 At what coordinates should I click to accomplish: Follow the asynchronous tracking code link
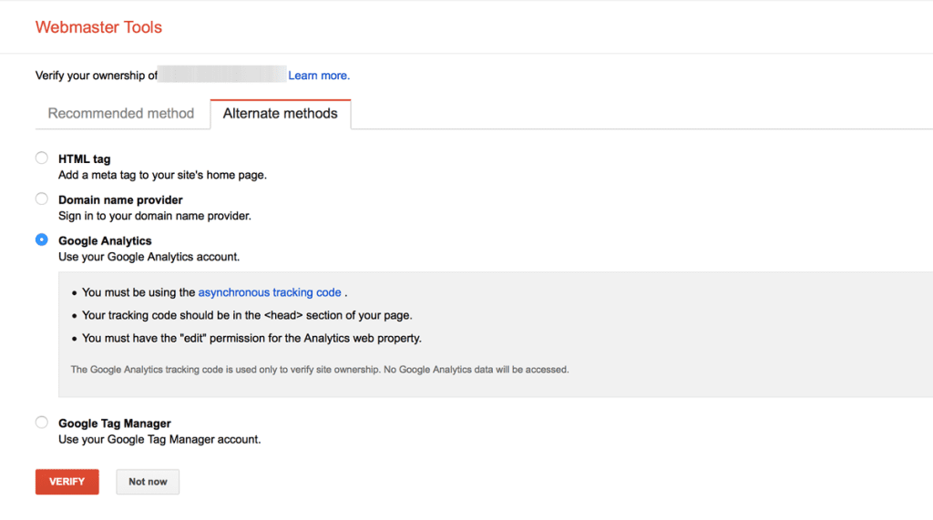click(270, 292)
